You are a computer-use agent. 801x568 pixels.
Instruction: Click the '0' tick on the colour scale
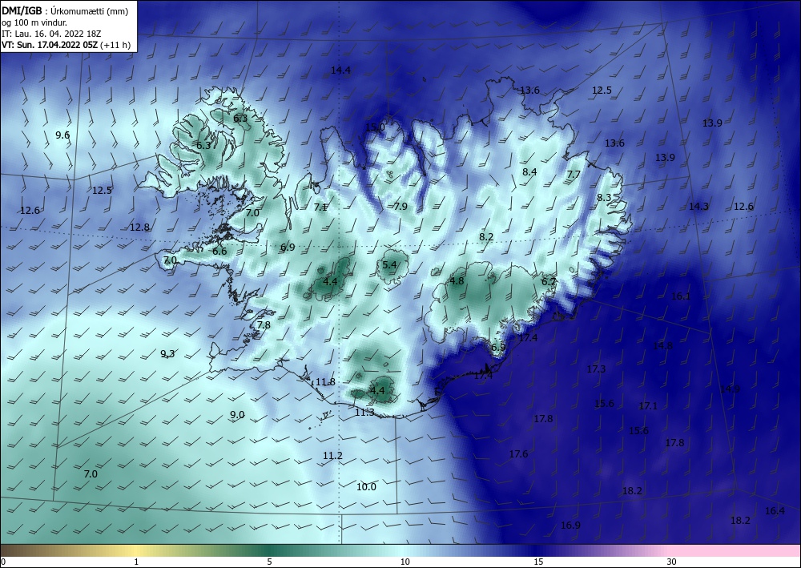(x=3, y=562)
